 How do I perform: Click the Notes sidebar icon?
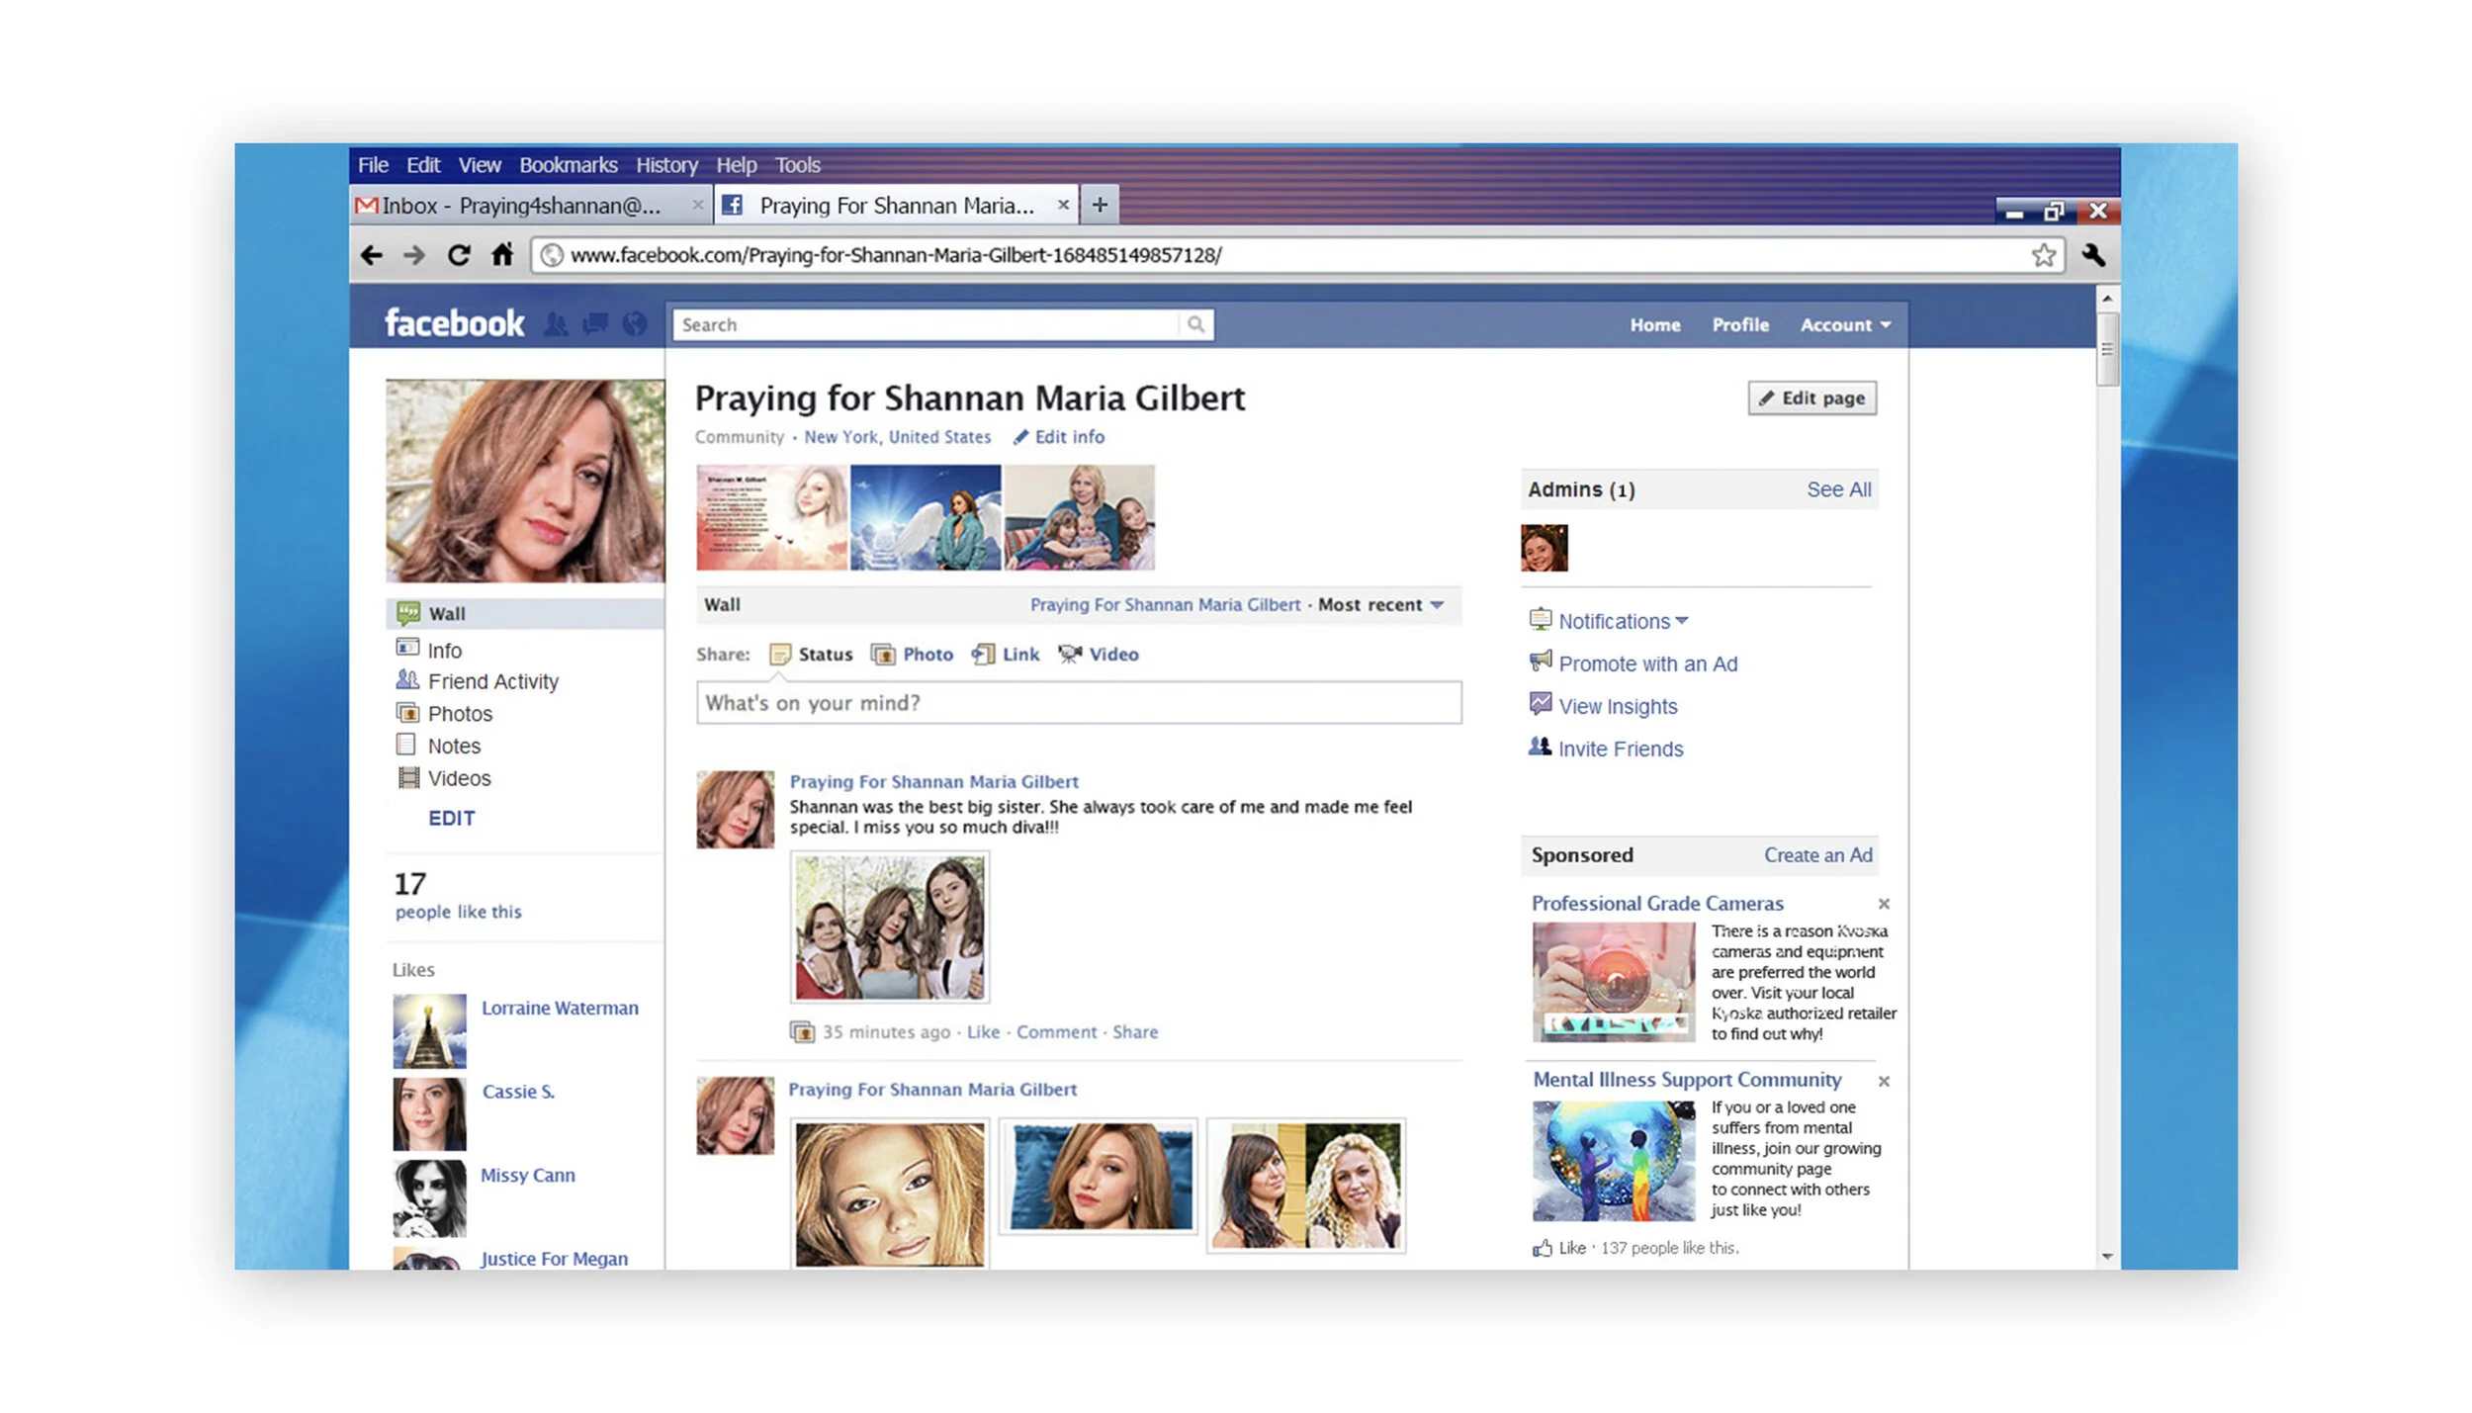(x=405, y=744)
